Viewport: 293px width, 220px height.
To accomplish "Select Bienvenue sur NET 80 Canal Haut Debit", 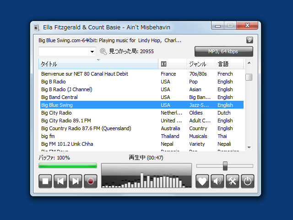I will coord(141,74).
